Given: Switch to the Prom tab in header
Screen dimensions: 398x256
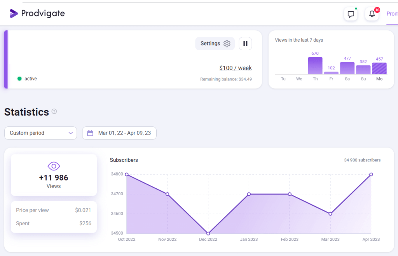Looking at the screenshot, I should pos(392,14).
